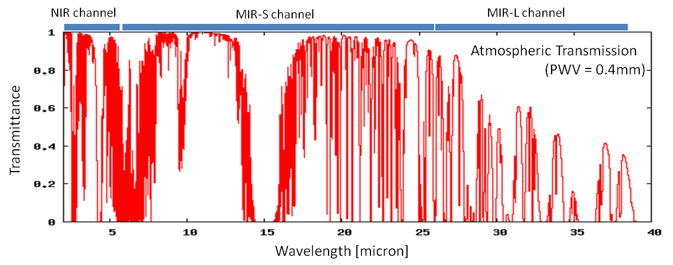Select the blue MIR-S channel range bar
Screen dimensions: 673x265
278,27
